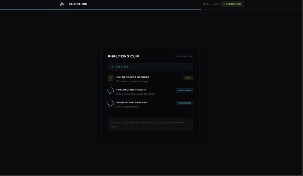This screenshot has height=176, width=303.
Task: Click the STEP 04 / 06 indicator
Action: point(184,56)
